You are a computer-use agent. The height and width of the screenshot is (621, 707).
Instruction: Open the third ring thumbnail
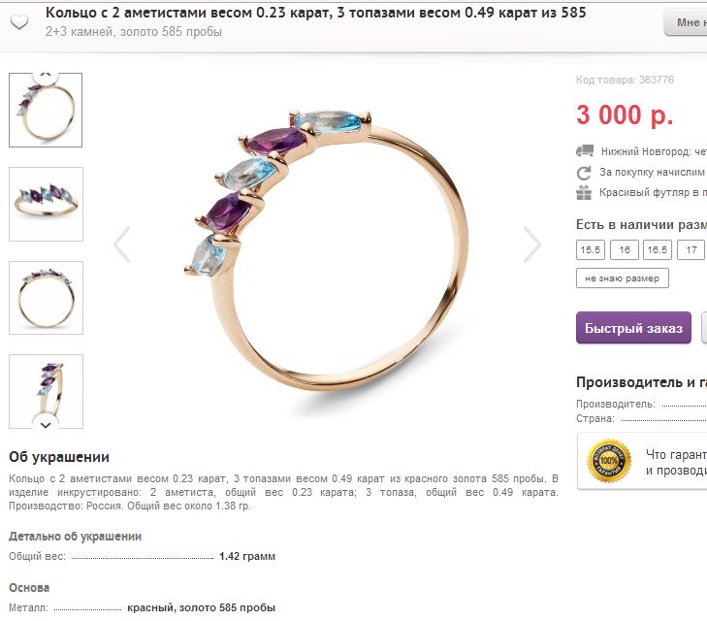[x=46, y=298]
